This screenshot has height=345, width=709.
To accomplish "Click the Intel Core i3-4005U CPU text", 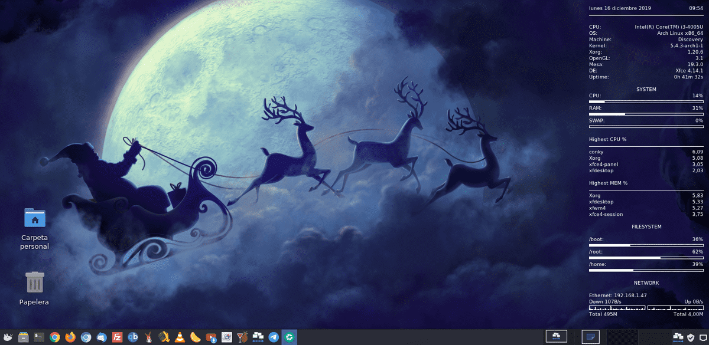I will [x=669, y=27].
